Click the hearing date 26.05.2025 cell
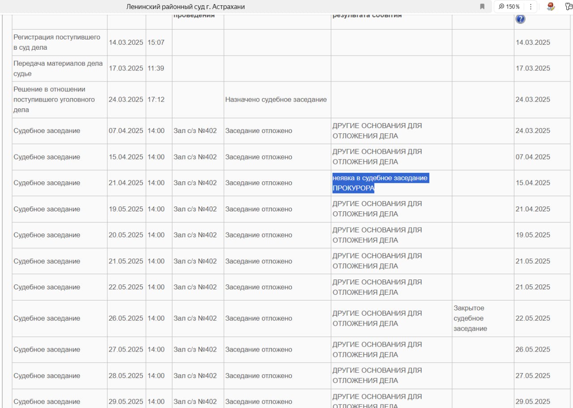Image resolution: width=573 pixels, height=408 pixels. click(x=126, y=318)
